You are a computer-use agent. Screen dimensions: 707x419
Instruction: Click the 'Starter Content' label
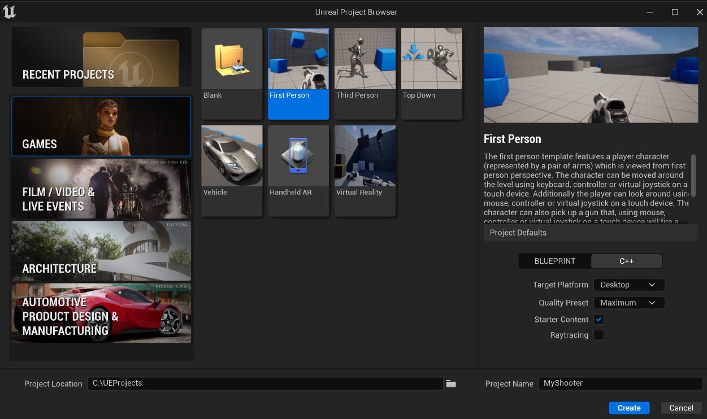click(x=561, y=320)
